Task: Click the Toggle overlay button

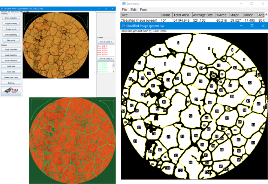Action: 11,24
